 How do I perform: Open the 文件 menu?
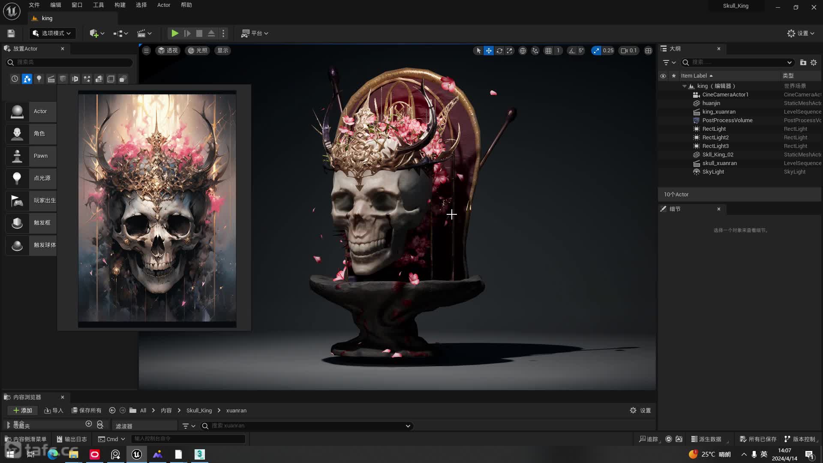coord(34,5)
